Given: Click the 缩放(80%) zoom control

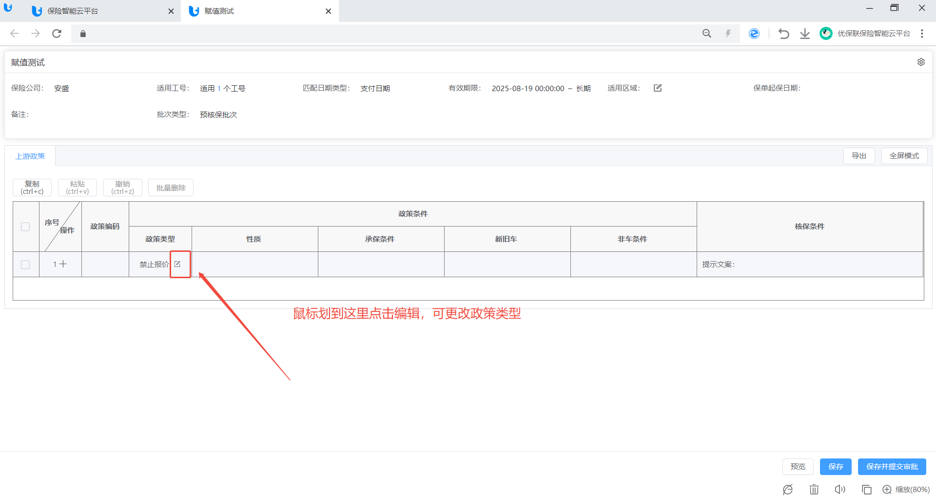Looking at the screenshot, I should click(x=906, y=489).
